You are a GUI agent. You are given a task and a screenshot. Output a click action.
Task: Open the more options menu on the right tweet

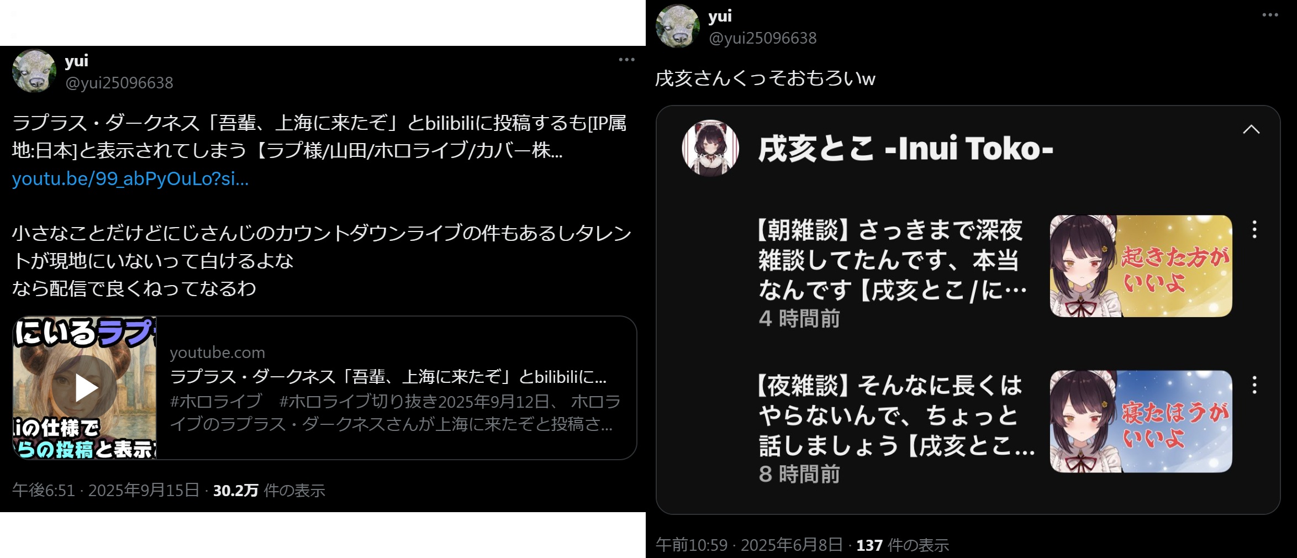coord(1270,15)
